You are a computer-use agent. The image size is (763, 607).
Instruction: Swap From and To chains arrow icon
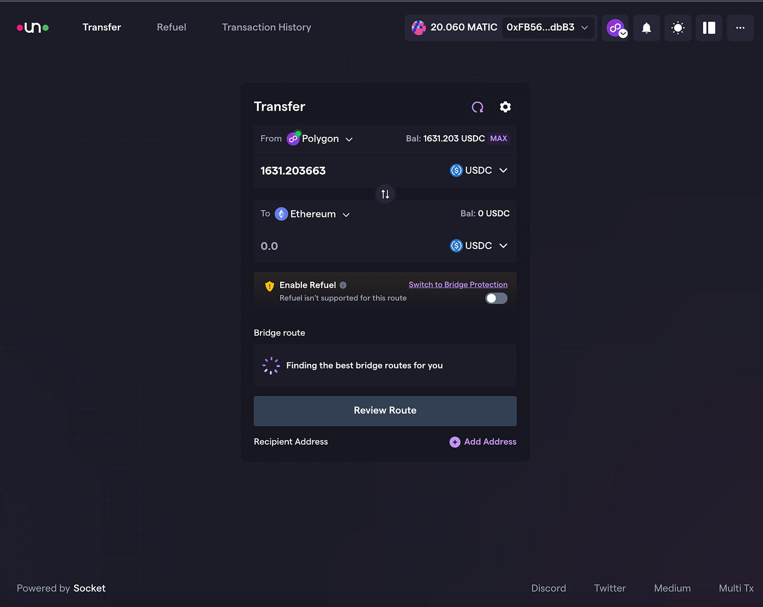385,194
